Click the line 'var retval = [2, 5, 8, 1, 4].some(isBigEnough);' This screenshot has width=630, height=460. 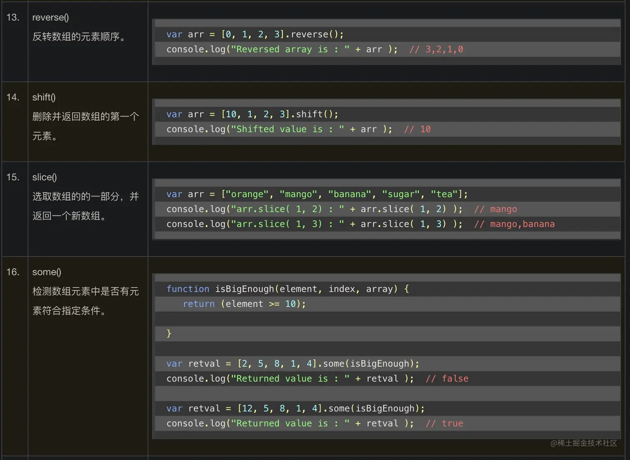click(x=293, y=363)
